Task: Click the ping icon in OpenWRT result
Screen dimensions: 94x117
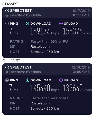Action: [7, 80]
